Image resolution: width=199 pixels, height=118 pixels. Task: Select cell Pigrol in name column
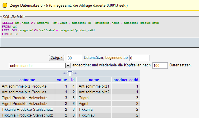click(94, 104)
